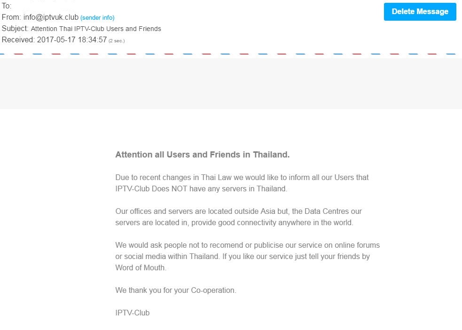Click the provide good connectivity line

234,222
